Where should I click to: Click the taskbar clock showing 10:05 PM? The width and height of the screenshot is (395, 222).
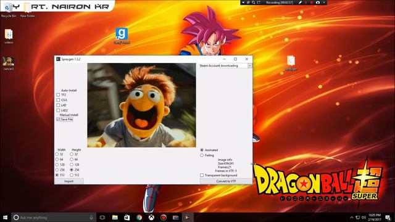[x=375, y=217]
